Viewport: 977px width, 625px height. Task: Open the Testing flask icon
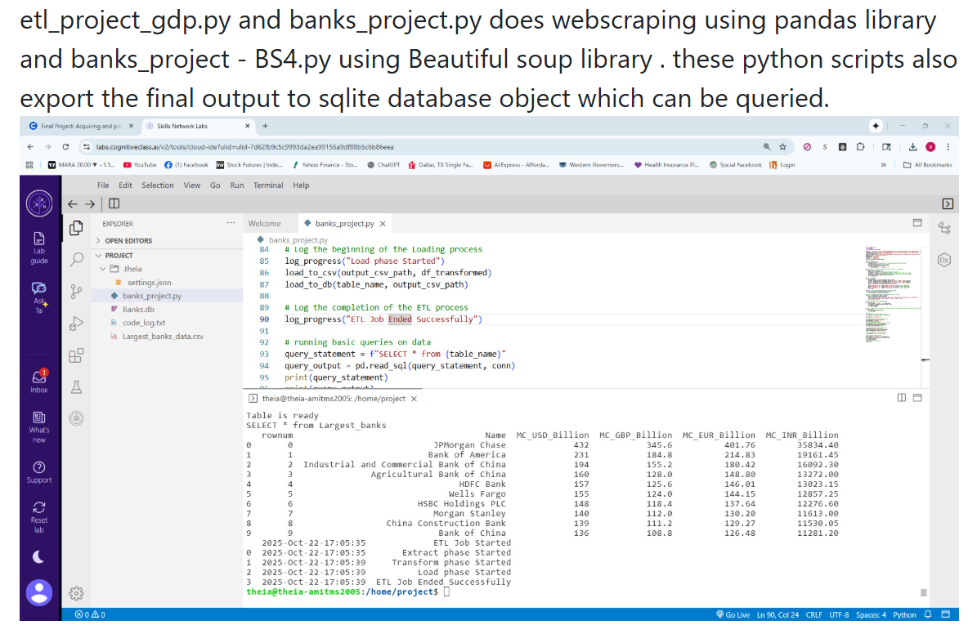pyautogui.click(x=76, y=386)
